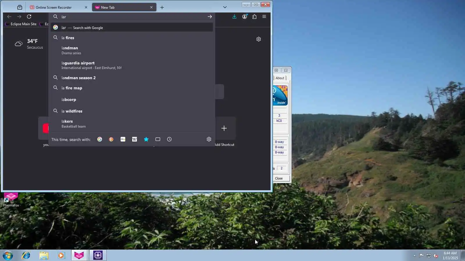465x261 pixels.
Task: Open the network tray icon
Action: click(429, 255)
